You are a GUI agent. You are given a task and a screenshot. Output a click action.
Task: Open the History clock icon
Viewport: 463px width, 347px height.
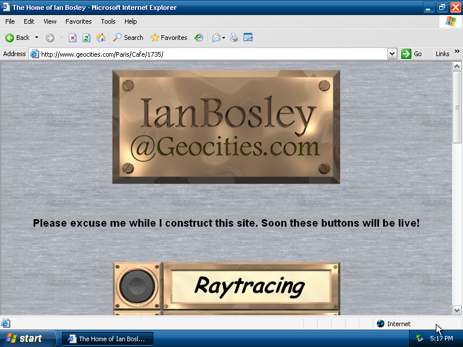[199, 38]
